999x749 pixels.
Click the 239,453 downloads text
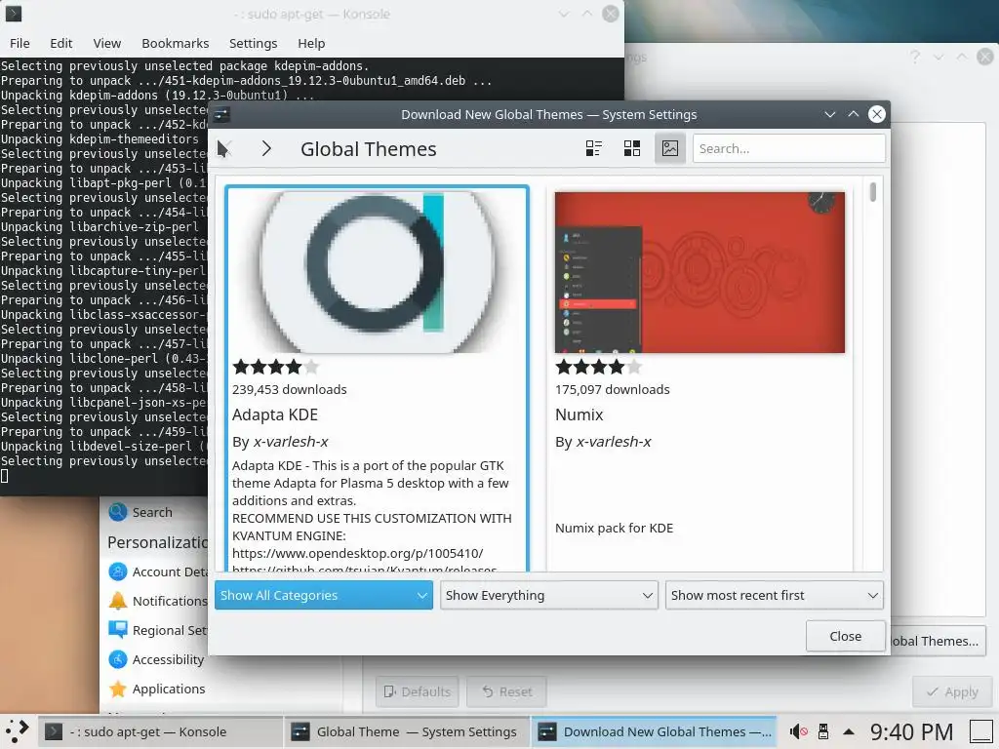pos(289,389)
